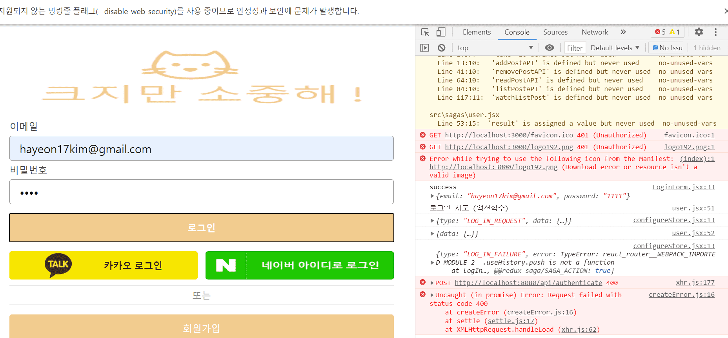Show more DevTools tabs
Screen dimensions: 728x338
coord(623,32)
